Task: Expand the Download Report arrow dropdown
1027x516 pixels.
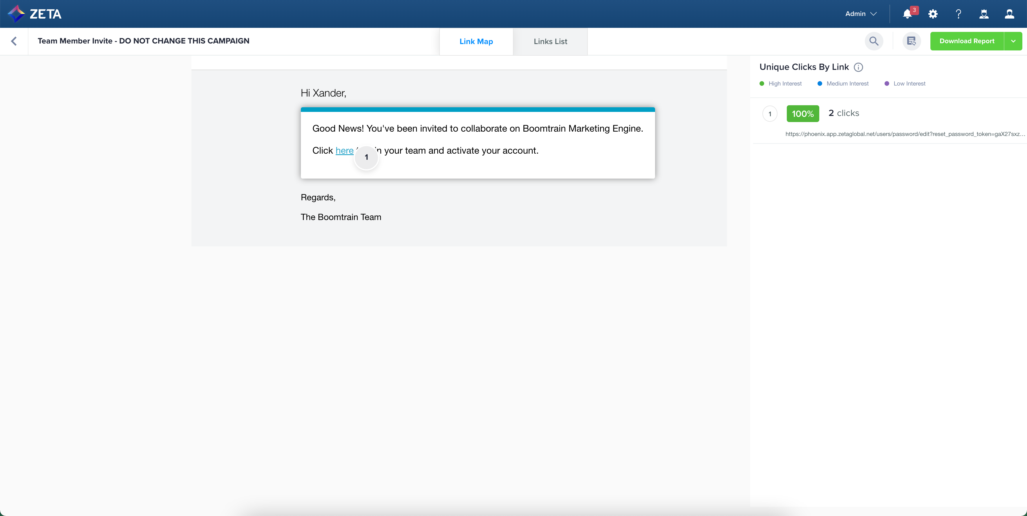Action: click(x=1013, y=41)
